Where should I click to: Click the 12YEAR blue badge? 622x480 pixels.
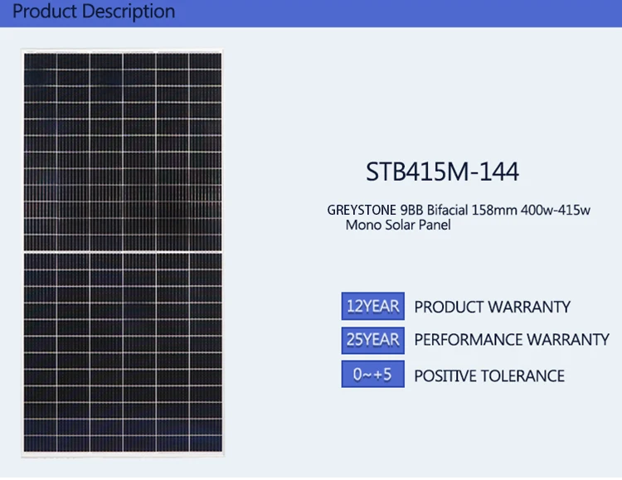(x=372, y=306)
